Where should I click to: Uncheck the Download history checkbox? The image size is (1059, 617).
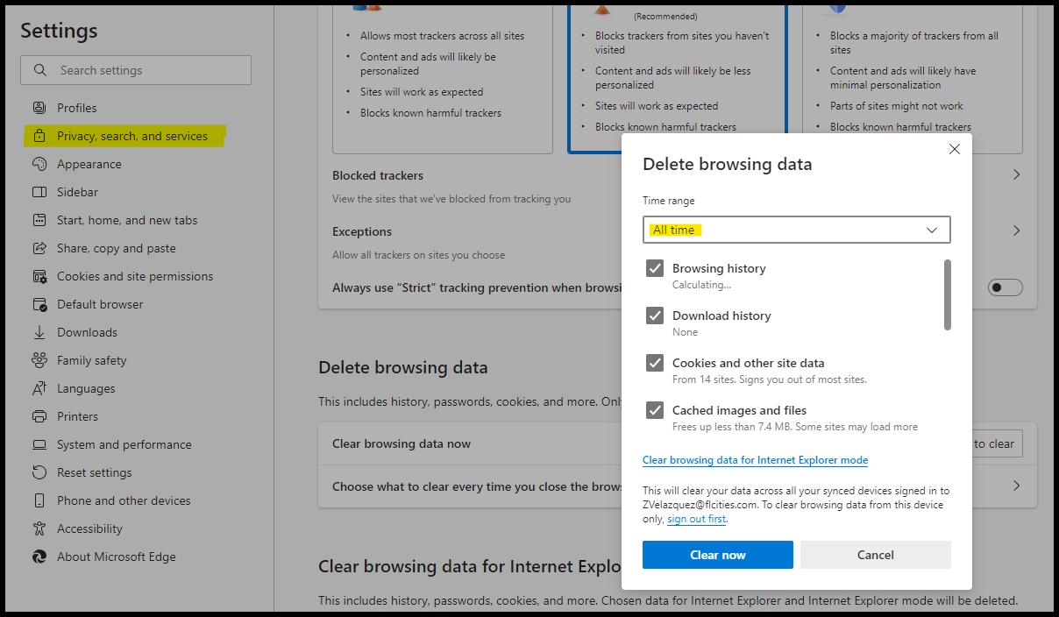(655, 316)
